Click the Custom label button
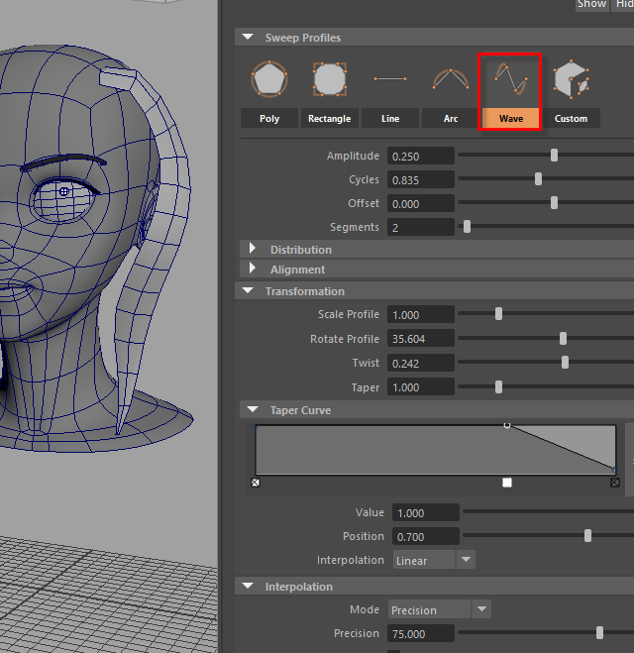 (572, 118)
